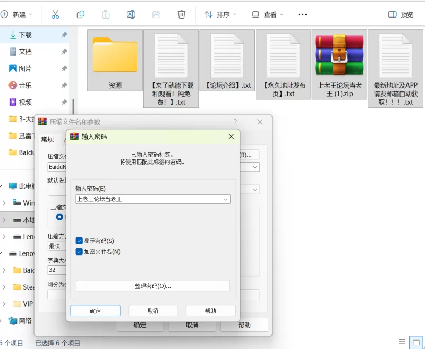The height and width of the screenshot is (349, 425).
Task: Open the 图片 pictures sidebar item
Action: (25, 69)
